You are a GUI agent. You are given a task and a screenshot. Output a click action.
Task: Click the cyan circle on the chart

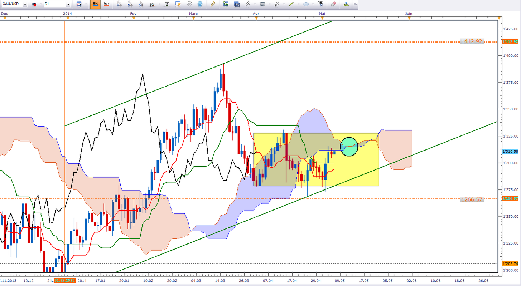pyautogui.click(x=349, y=147)
